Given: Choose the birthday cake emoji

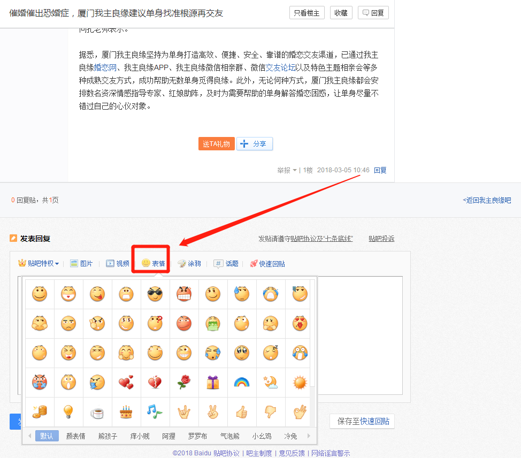Looking at the screenshot, I should (126, 411).
